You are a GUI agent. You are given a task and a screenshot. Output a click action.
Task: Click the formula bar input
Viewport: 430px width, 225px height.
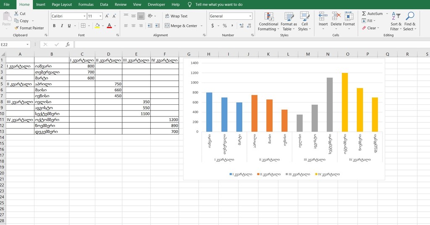coord(252,44)
